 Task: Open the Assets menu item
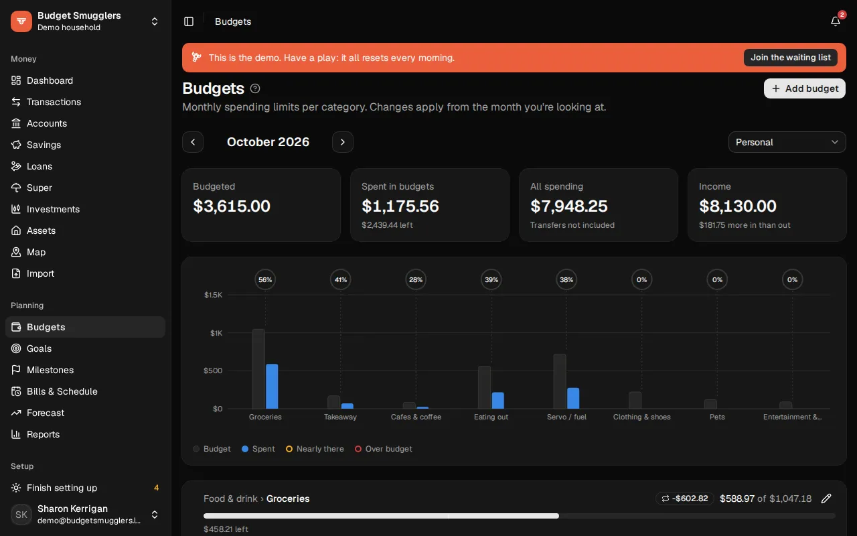pos(85,230)
